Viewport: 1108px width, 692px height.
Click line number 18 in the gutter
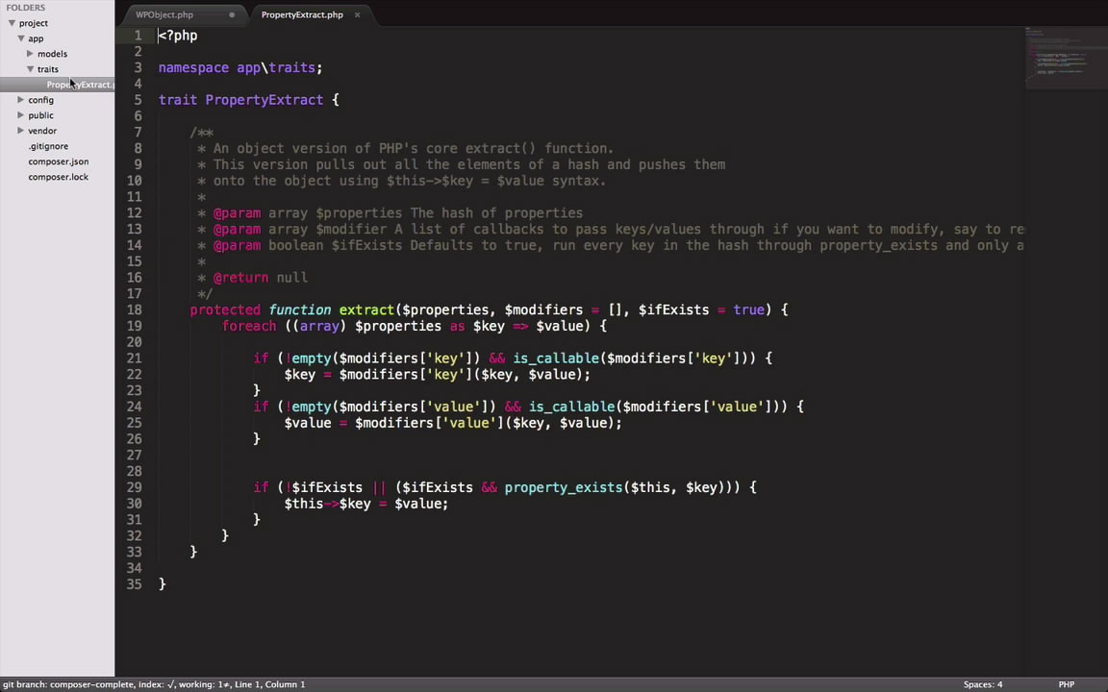135,310
